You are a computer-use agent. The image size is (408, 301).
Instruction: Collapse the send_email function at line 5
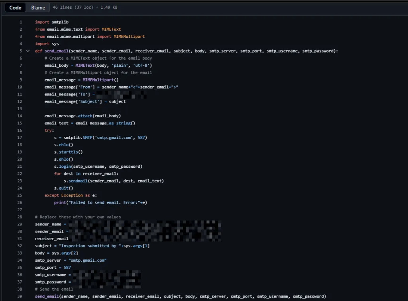point(27,51)
